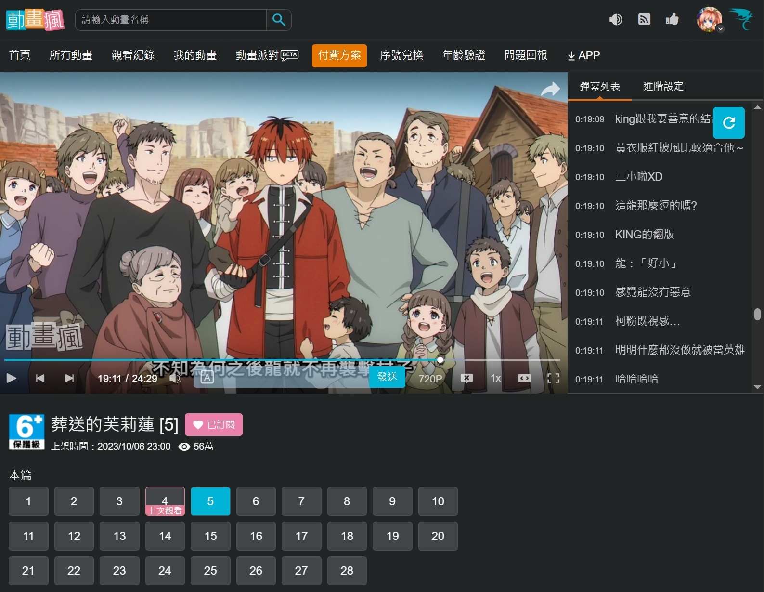Select current episode 5
The width and height of the screenshot is (764, 592).
coord(210,501)
